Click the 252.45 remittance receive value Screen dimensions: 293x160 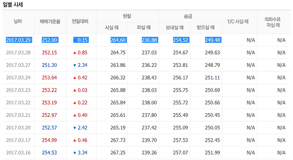(212, 140)
